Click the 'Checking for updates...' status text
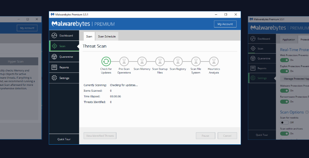This screenshot has width=309, height=158. pos(124,85)
